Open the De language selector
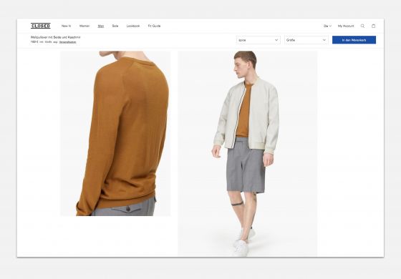 click(x=327, y=26)
